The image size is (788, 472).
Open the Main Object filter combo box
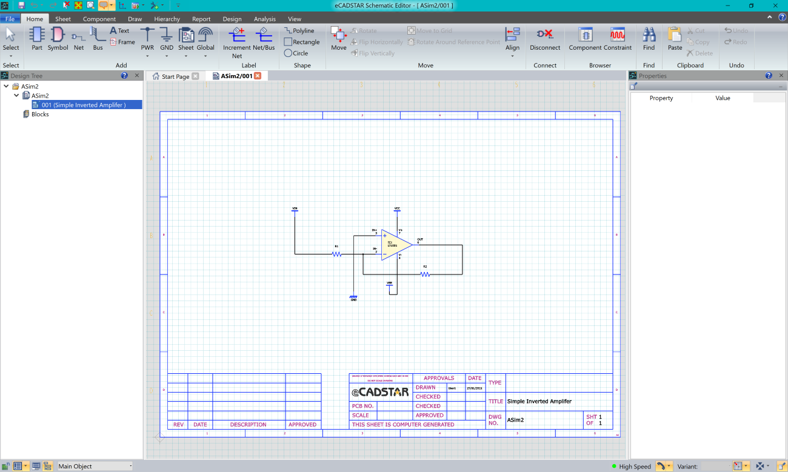(x=95, y=466)
